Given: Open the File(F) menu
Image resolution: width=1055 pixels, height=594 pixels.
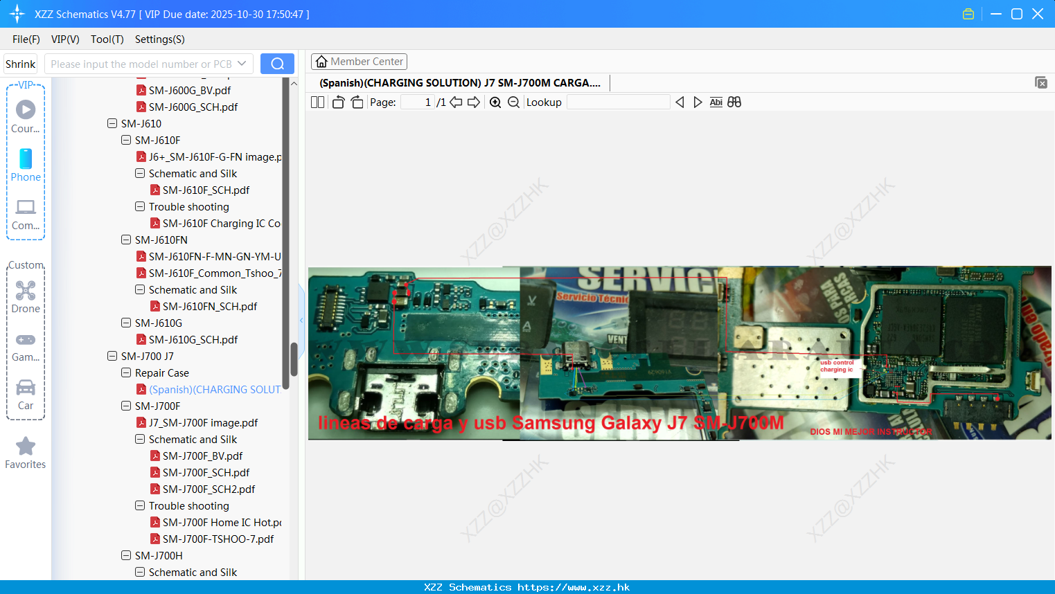Looking at the screenshot, I should point(26,39).
